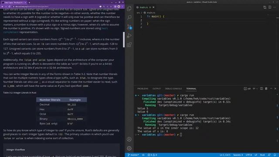Click Synchronize Changes cloud icon in status bar

(143, 155)
